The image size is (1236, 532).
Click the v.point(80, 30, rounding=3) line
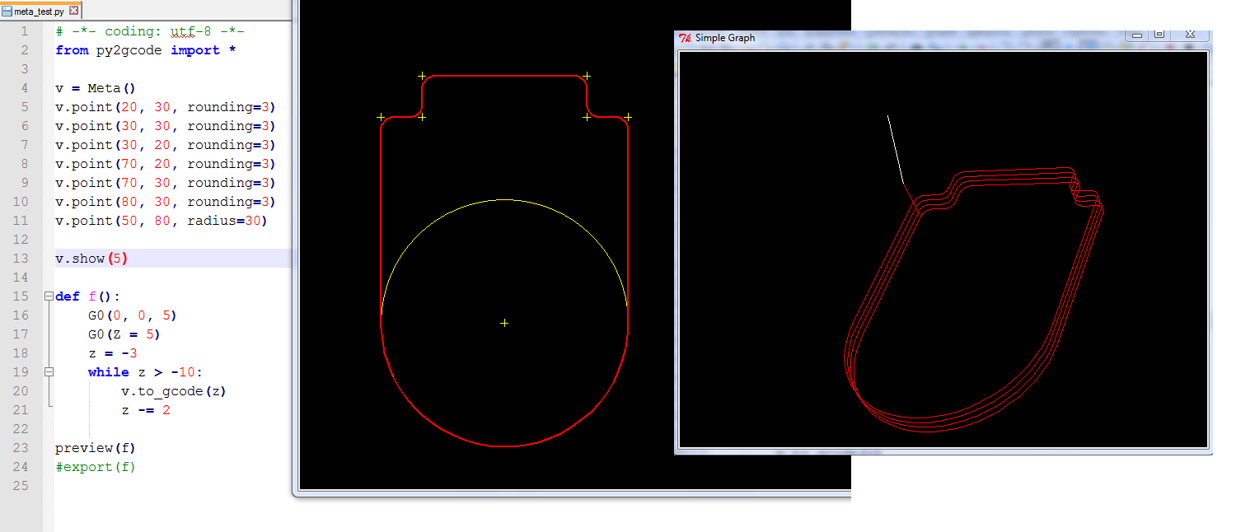click(165, 202)
